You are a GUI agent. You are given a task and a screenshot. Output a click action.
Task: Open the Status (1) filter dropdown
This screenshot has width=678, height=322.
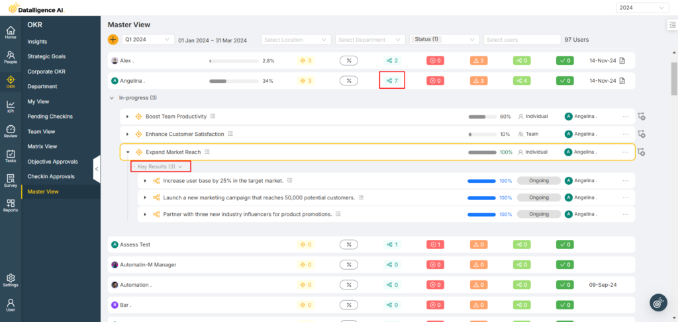(444, 39)
